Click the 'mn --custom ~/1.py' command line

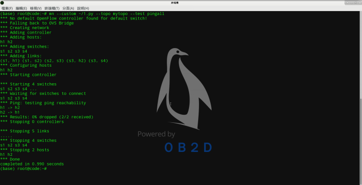[82, 14]
